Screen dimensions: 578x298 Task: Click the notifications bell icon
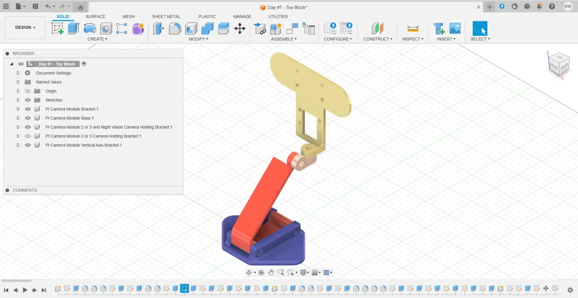(540, 6)
